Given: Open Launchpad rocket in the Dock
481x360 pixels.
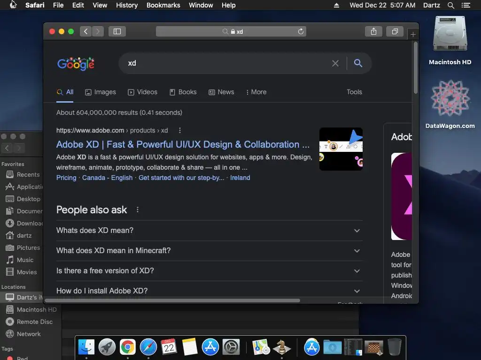Looking at the screenshot, I should [x=107, y=347].
